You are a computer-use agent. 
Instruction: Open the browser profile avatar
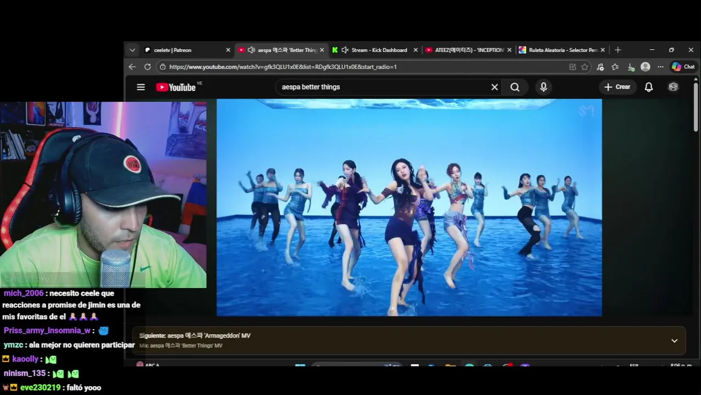[x=646, y=67]
